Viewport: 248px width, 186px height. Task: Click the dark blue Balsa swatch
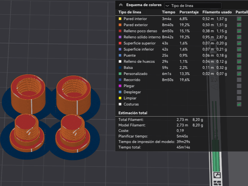tap(120, 67)
